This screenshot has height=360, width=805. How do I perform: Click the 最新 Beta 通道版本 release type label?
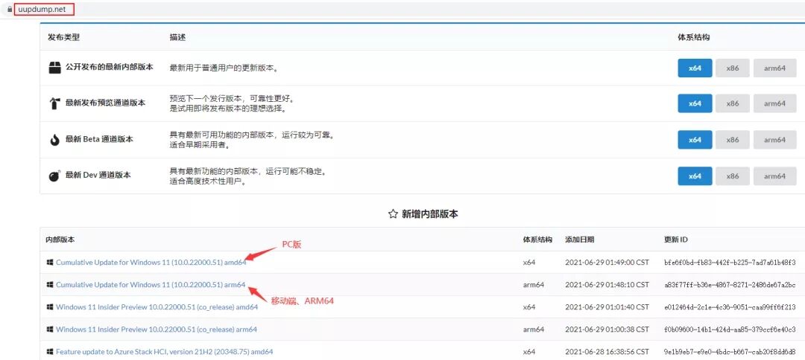(x=99, y=139)
